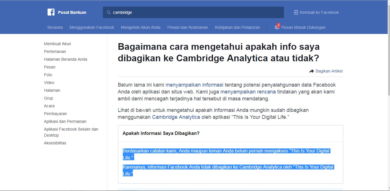390x191 pixels.
Task: Click the Kembali ke Facebook arrow icon
Action: click(296, 12)
